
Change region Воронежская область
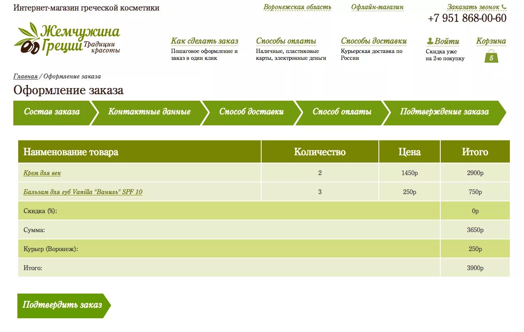[x=297, y=7]
